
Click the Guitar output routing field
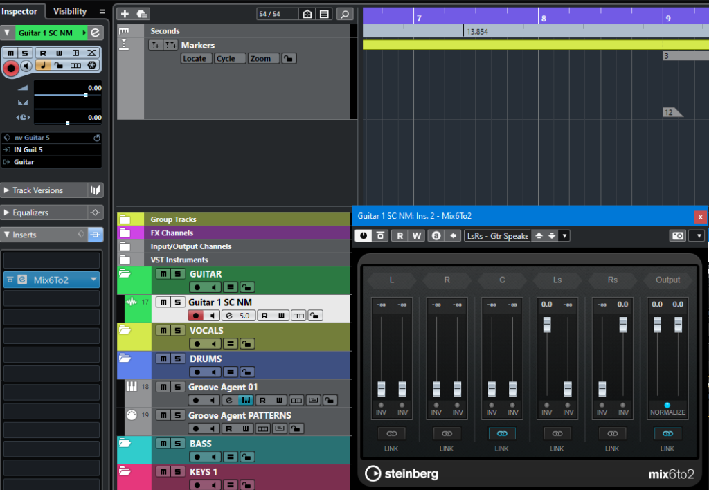[x=51, y=162]
